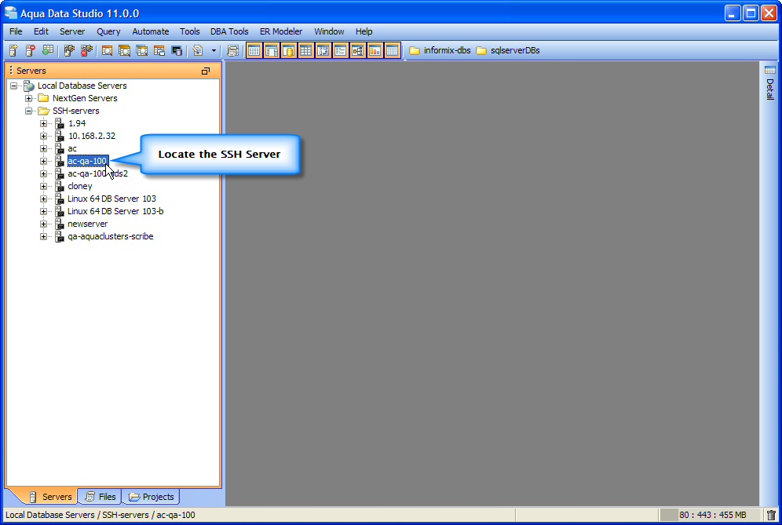Select the ac-qa-100 SSH server
The height and width of the screenshot is (525, 782).
click(87, 161)
